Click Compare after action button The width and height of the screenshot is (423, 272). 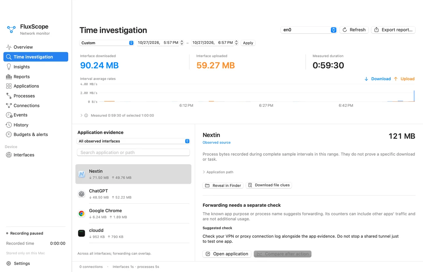tap(282, 254)
